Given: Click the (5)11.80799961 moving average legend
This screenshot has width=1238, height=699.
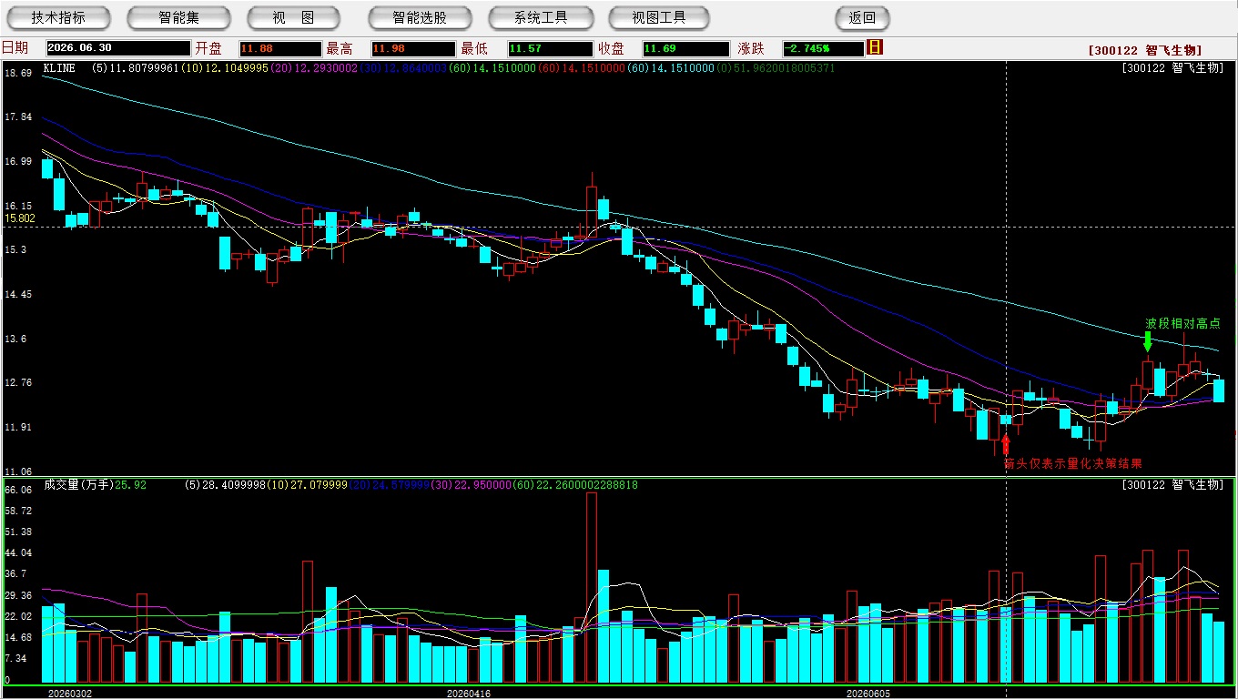Looking at the screenshot, I should coord(136,68).
